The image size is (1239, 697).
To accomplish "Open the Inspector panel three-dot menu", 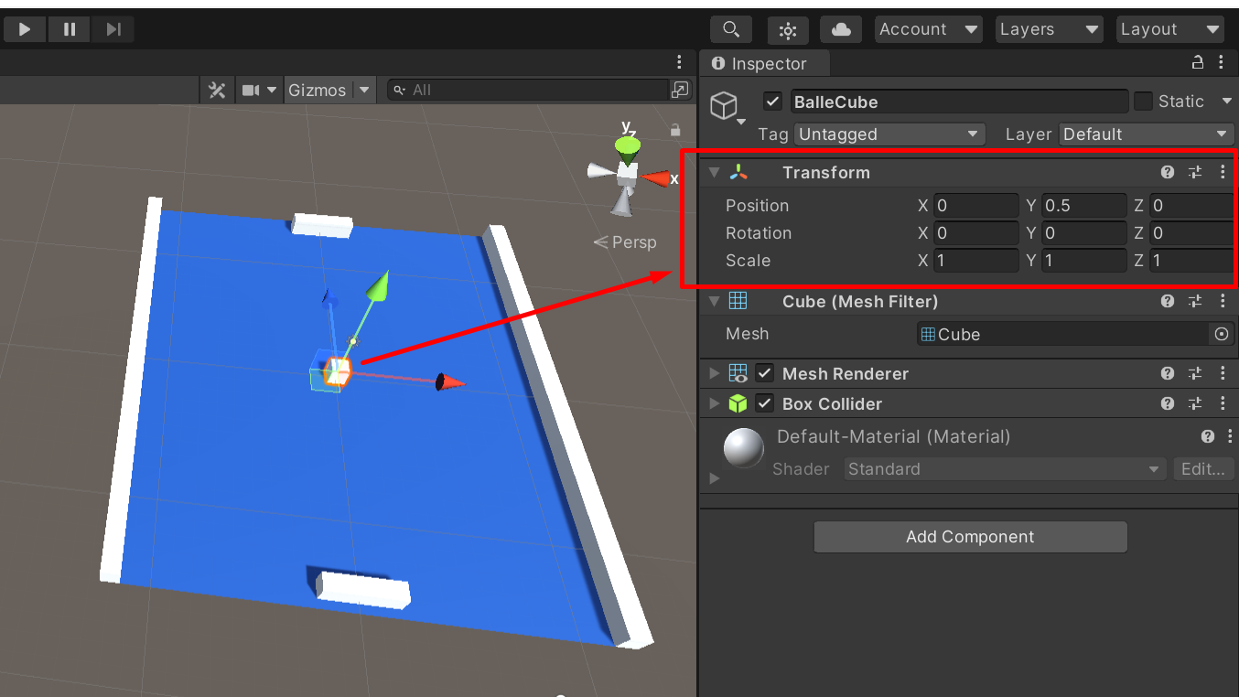I will pos(1222,63).
